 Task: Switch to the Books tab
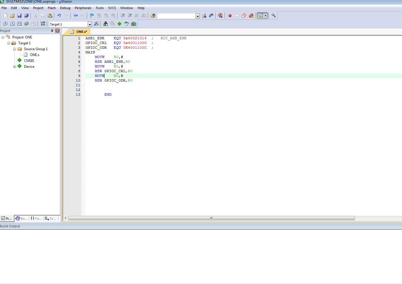click(x=21, y=219)
